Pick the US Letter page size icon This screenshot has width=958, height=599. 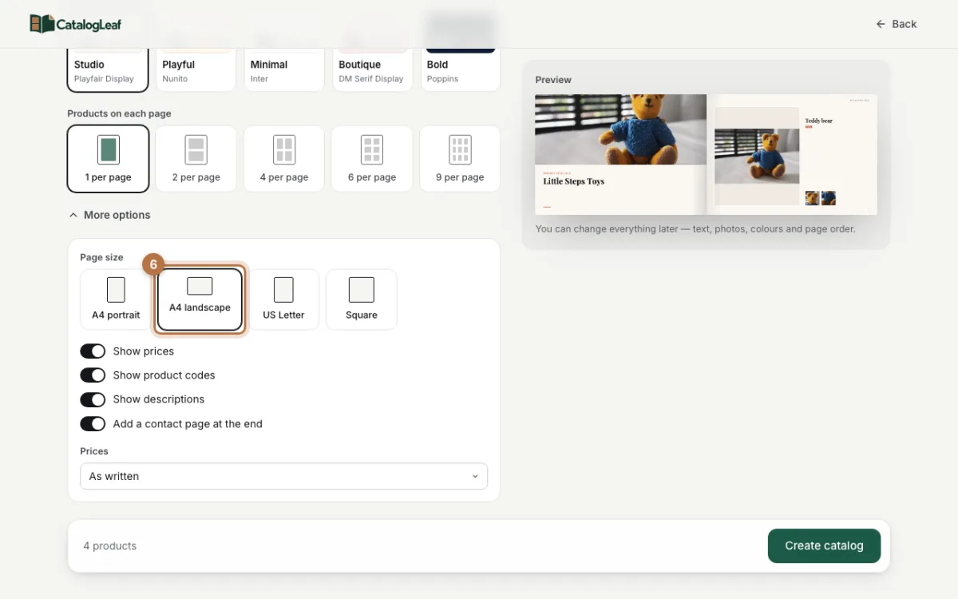(x=283, y=290)
